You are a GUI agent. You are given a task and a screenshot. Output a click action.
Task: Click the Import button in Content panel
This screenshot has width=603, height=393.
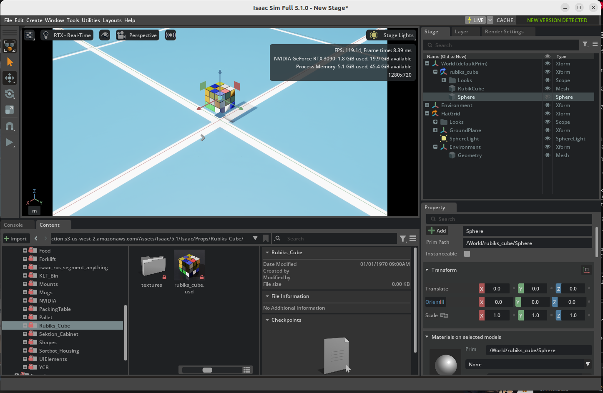click(16, 238)
